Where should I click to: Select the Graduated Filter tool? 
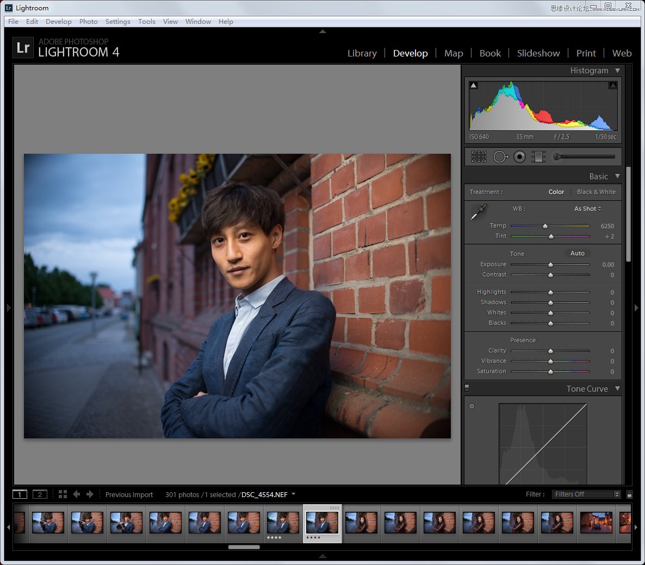[x=538, y=157]
